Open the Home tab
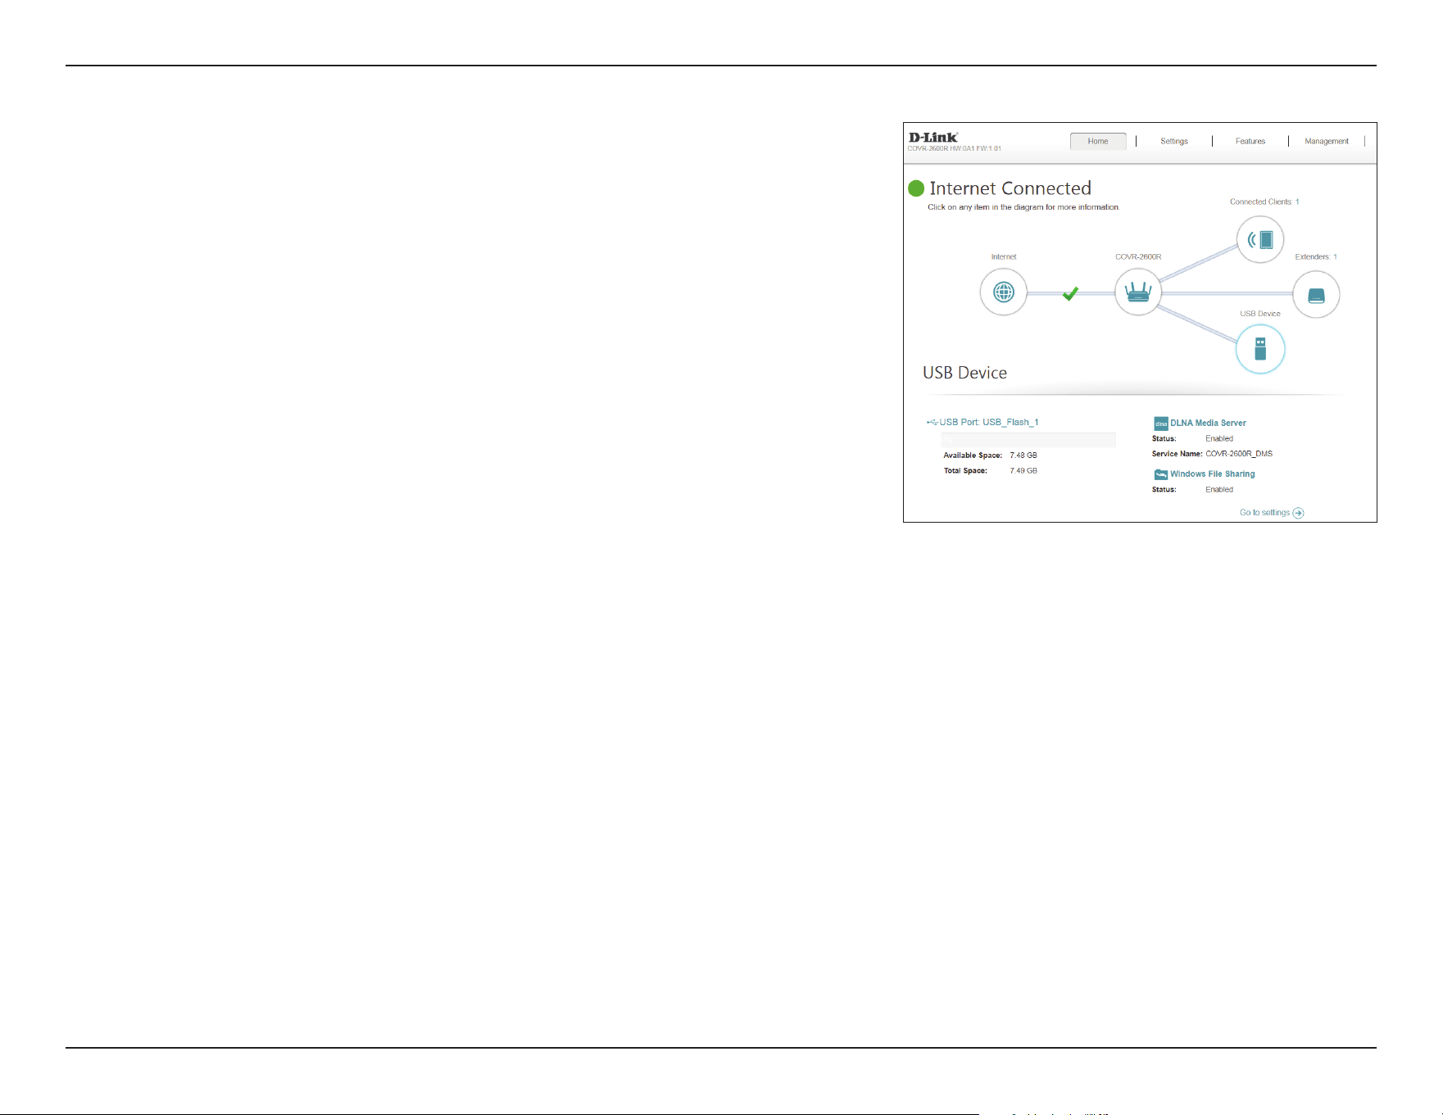Image resolution: width=1443 pixels, height=1115 pixels. click(1098, 141)
